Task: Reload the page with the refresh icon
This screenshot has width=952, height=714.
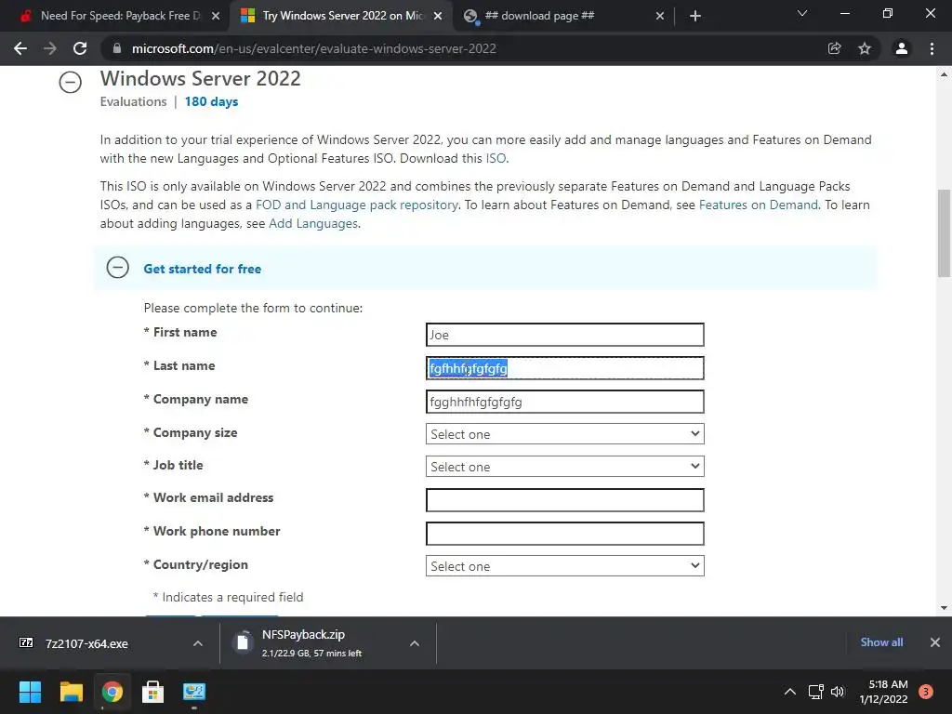Action: pyautogui.click(x=80, y=48)
